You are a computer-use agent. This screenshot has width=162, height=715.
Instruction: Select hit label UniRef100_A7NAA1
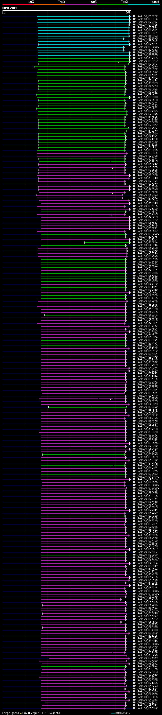point(145,292)
